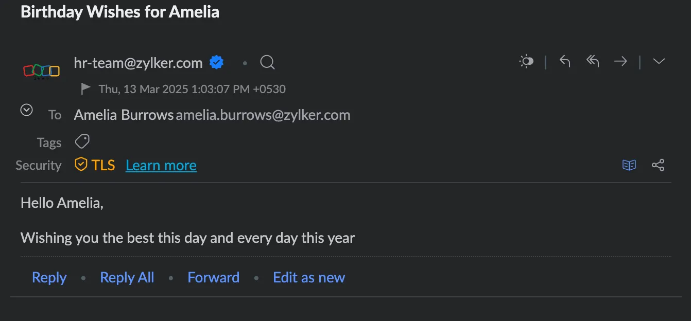The height and width of the screenshot is (321, 691).
Task: Click the Reply text link
Action: (49, 277)
